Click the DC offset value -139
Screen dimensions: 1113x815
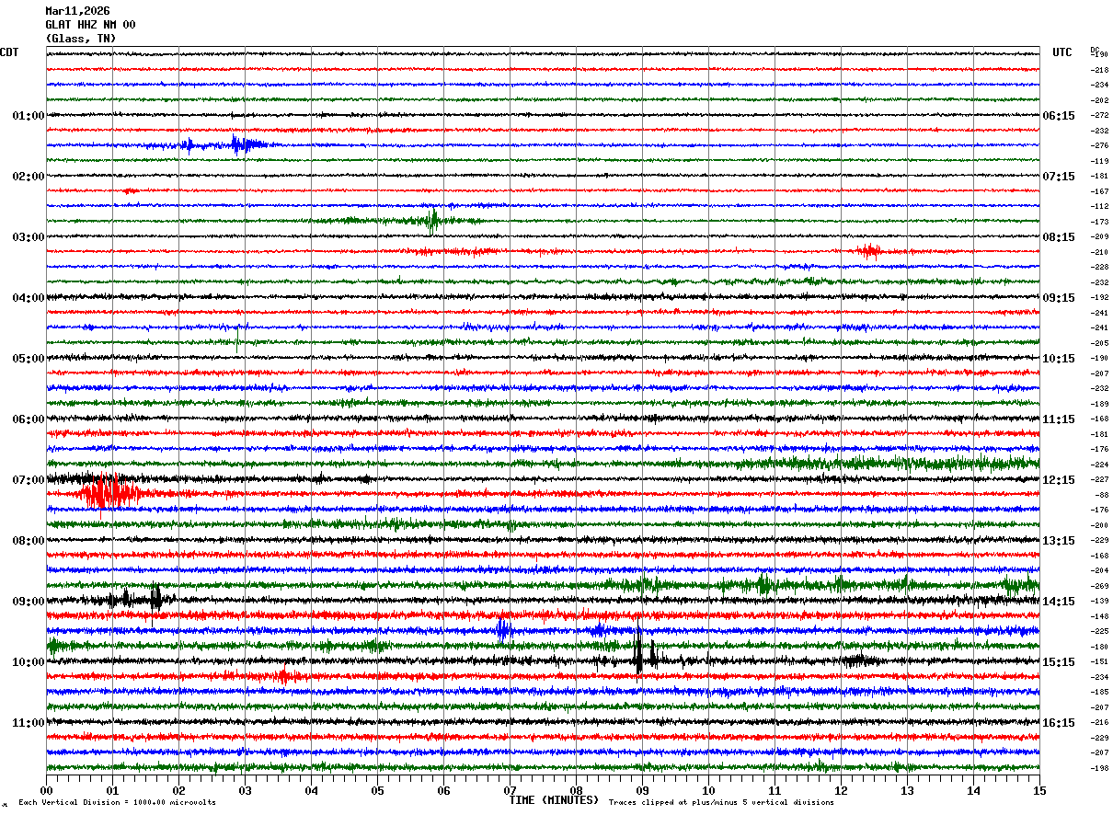[x=1100, y=602]
